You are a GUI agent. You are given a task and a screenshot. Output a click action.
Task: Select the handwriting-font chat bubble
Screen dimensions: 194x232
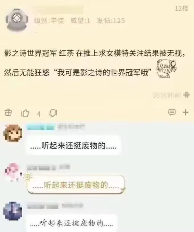[72, 223]
